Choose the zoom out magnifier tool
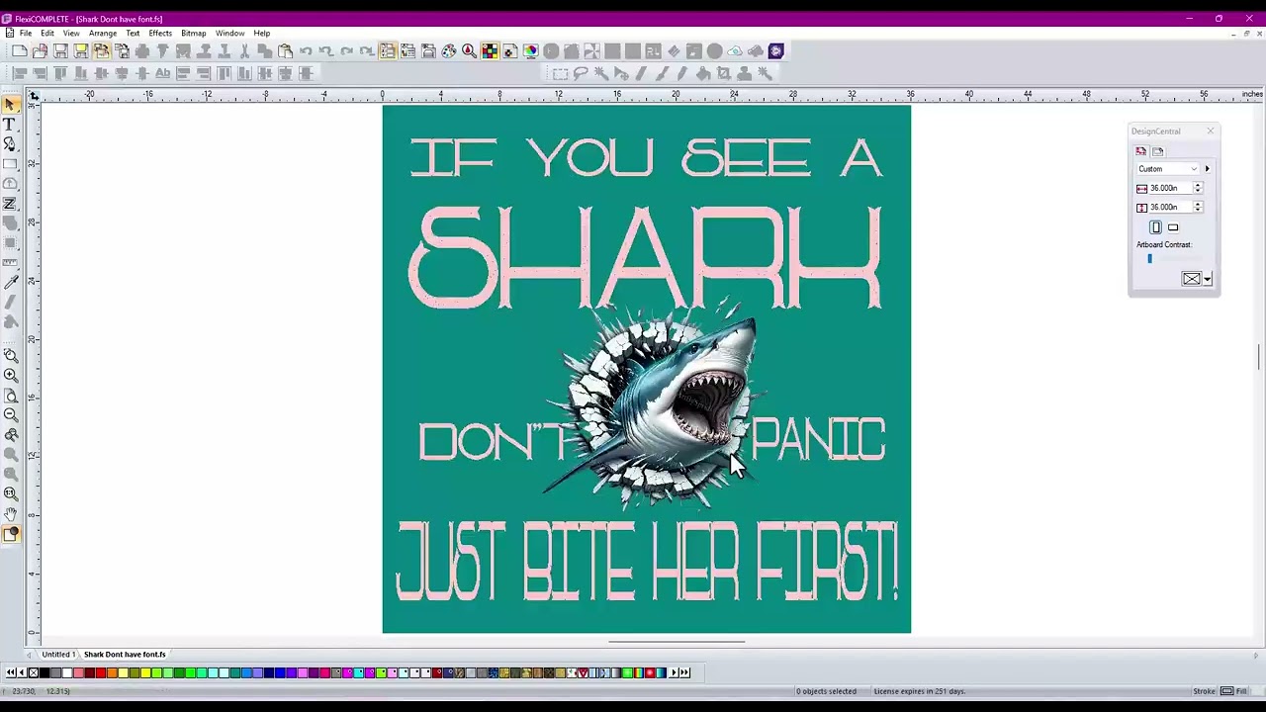Image resolution: width=1266 pixels, height=712 pixels. (x=10, y=414)
